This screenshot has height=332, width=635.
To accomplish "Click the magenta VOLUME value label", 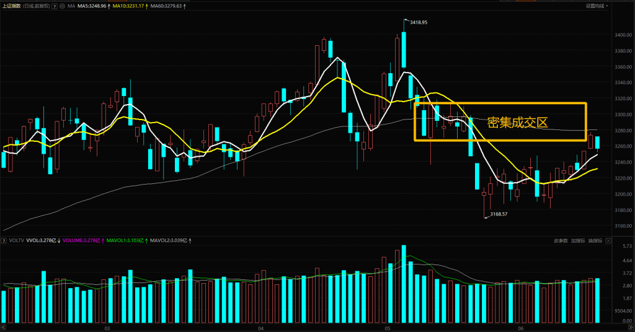I will click(81, 240).
